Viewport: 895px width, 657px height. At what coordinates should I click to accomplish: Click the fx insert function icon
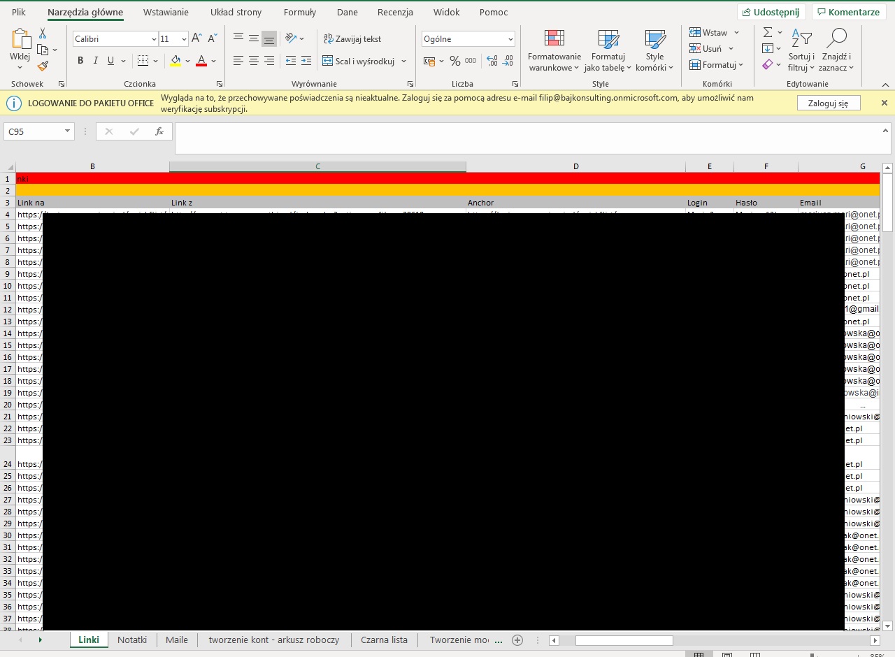tap(159, 131)
